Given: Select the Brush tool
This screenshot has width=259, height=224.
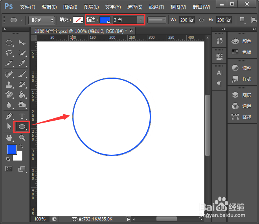Looking at the screenshot, I should pos(22,74).
